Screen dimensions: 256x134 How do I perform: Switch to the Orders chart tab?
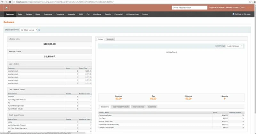[x=100, y=39]
